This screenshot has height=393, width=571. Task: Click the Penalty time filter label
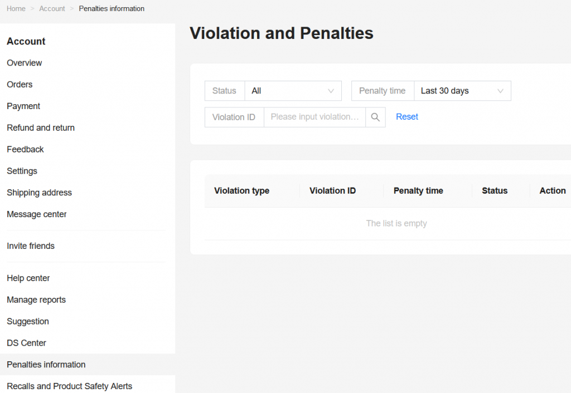pyautogui.click(x=383, y=91)
